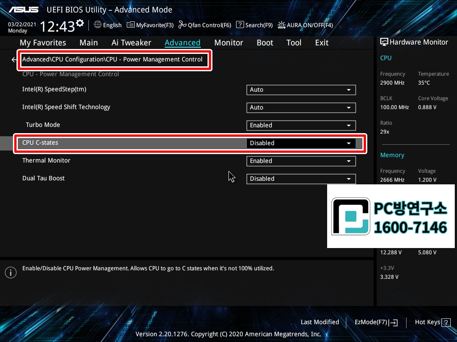Click CPU frequency value 2900 MHz
The height and width of the screenshot is (342, 457).
pos(392,83)
